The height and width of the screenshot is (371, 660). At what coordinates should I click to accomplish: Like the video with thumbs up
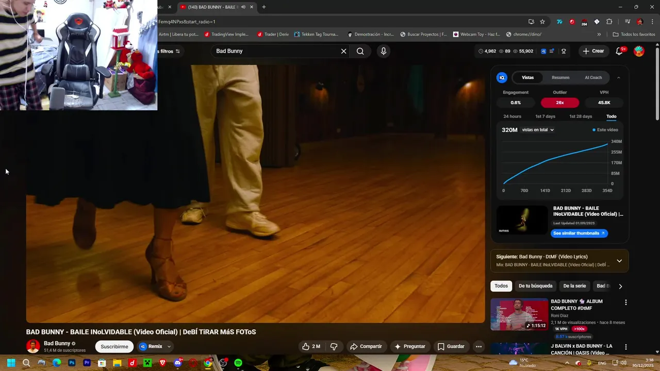point(311,347)
